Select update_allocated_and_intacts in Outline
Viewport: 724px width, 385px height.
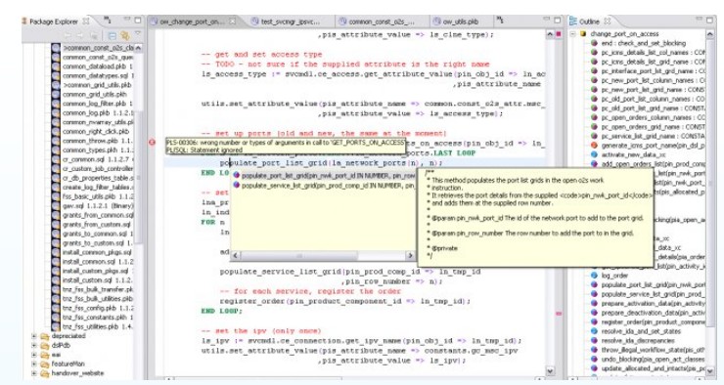[653, 368]
